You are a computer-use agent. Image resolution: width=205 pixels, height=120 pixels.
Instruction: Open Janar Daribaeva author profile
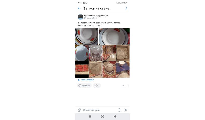point(87,80)
